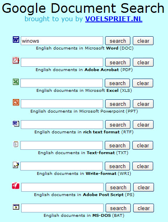Viewport: 168px width, 222px height.
Task: Click the Adobe Acrobat PDF icon
Action: 16,61
